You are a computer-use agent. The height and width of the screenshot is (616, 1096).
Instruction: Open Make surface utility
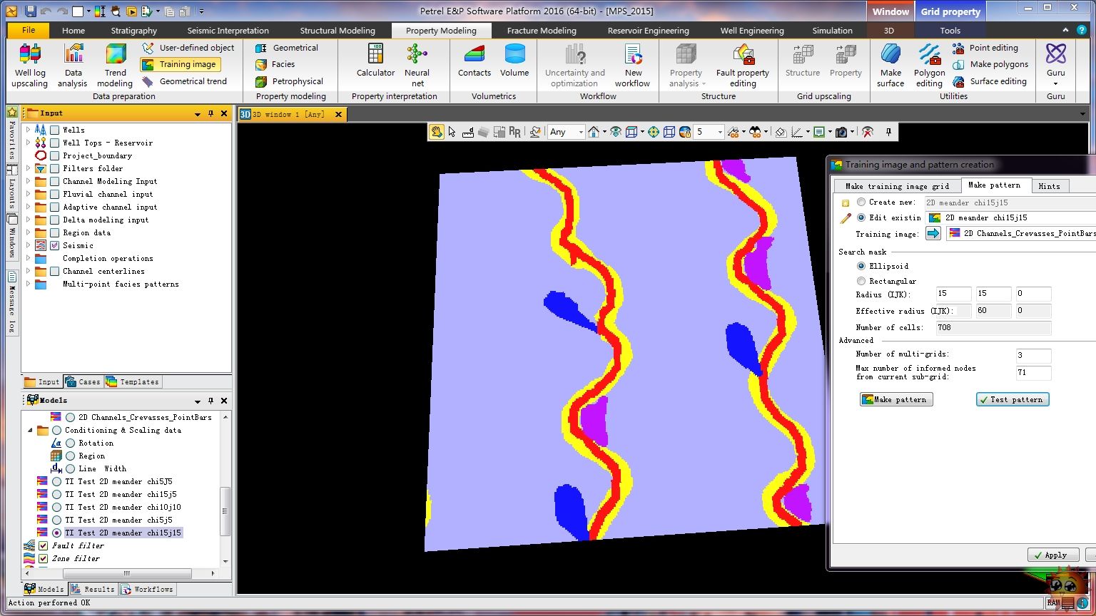tap(890, 65)
